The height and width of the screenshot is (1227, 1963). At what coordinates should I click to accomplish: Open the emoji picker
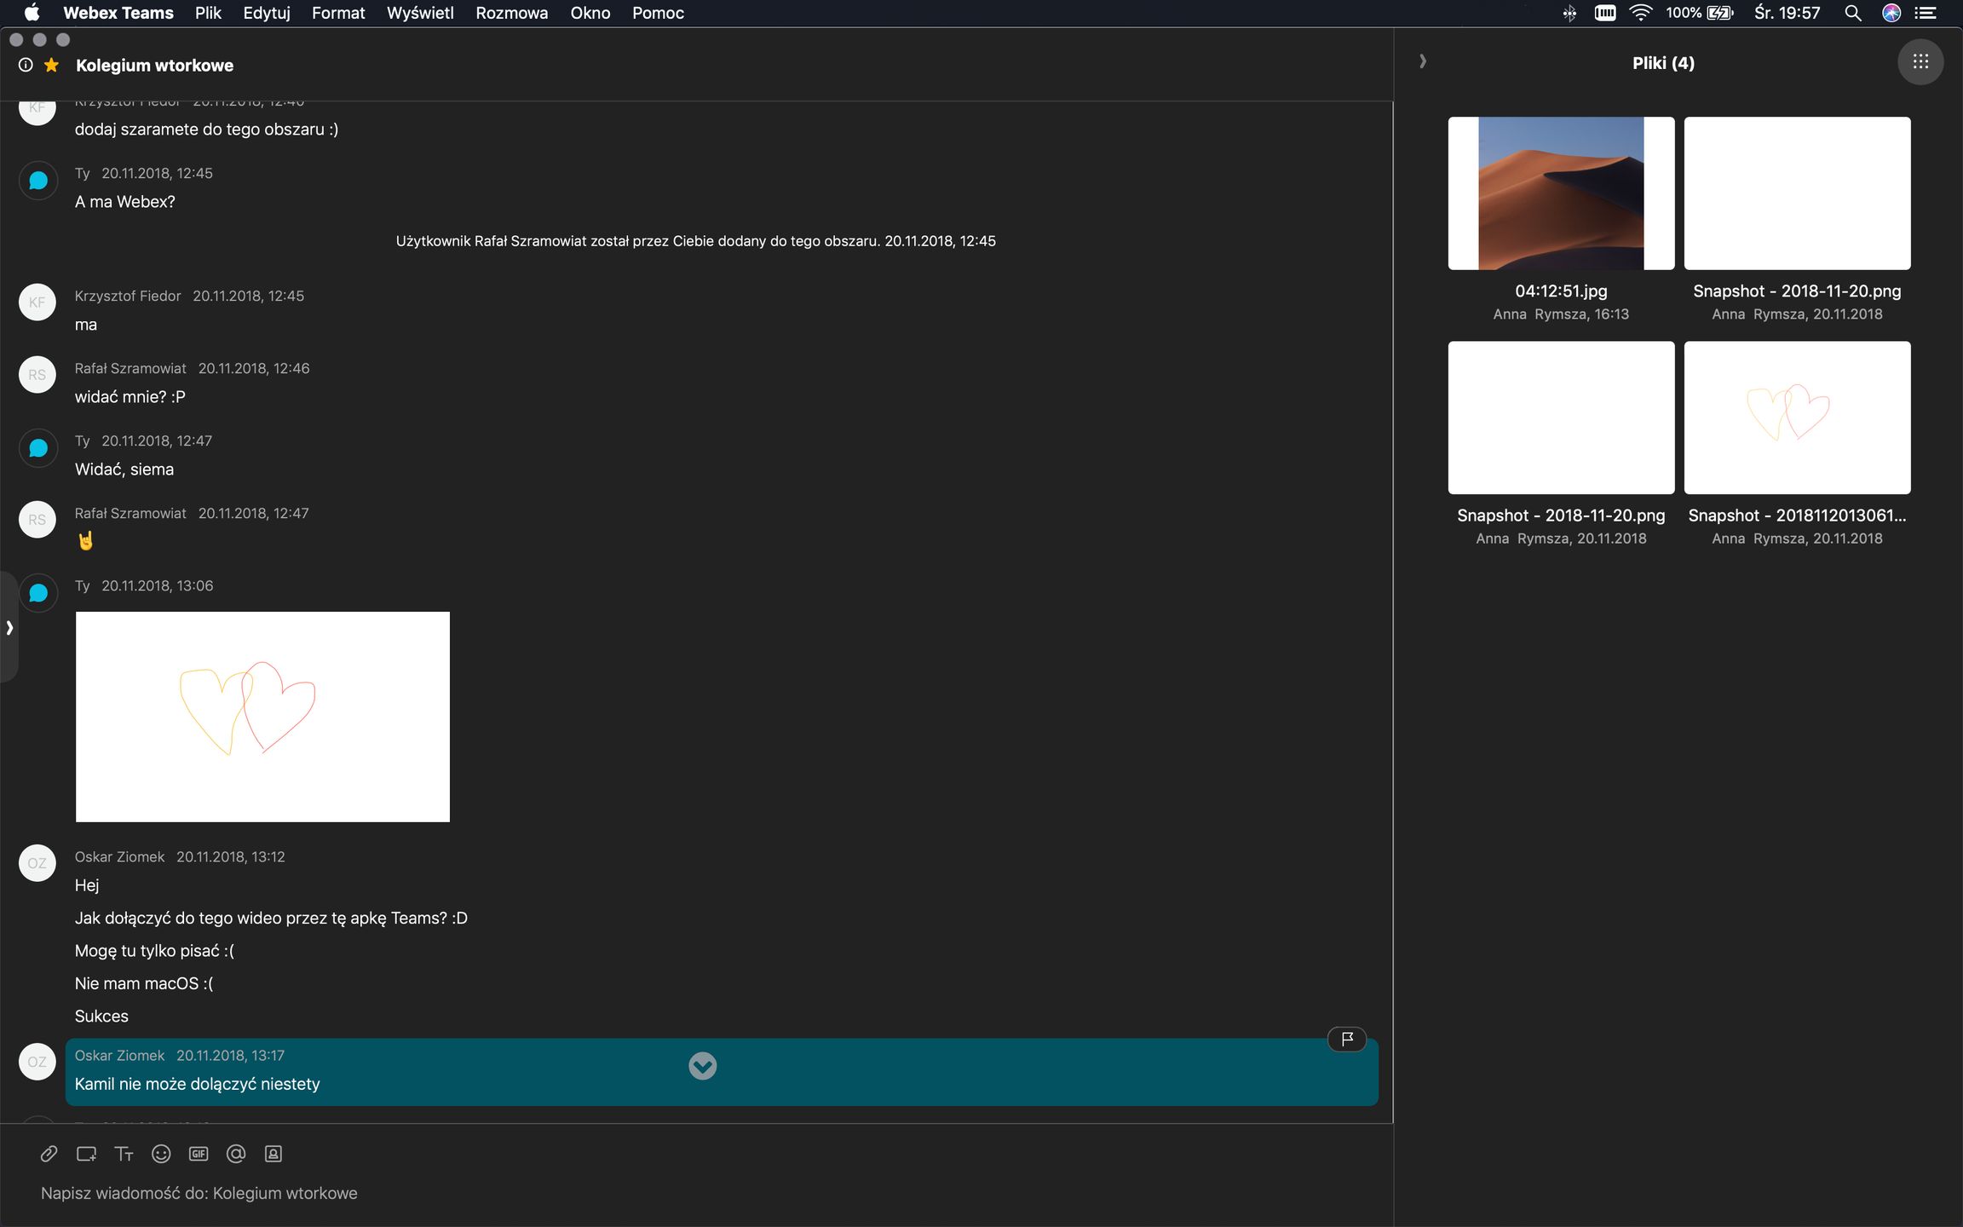click(x=161, y=1154)
